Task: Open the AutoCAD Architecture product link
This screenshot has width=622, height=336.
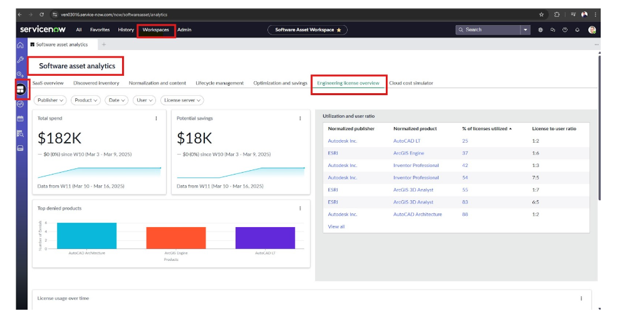Action: [417, 215]
